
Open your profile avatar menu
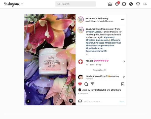145,4
